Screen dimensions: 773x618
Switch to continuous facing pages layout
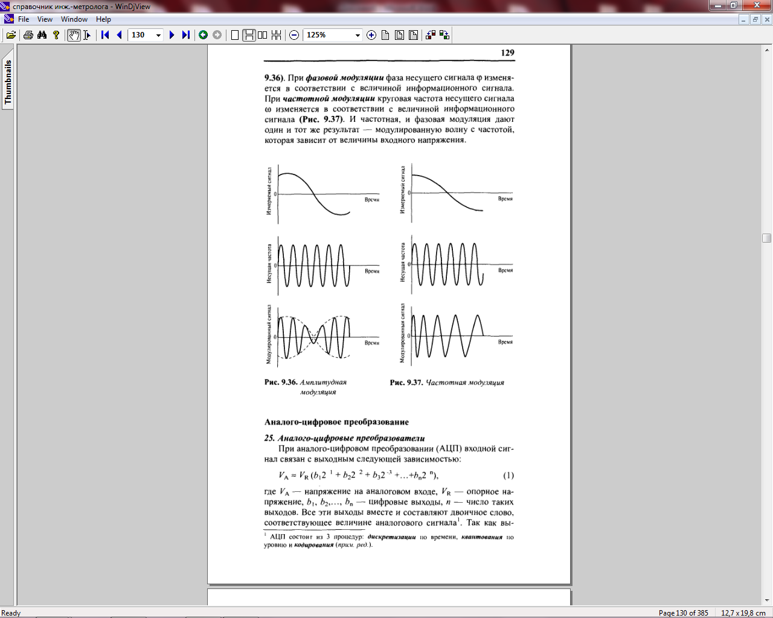[x=276, y=35]
